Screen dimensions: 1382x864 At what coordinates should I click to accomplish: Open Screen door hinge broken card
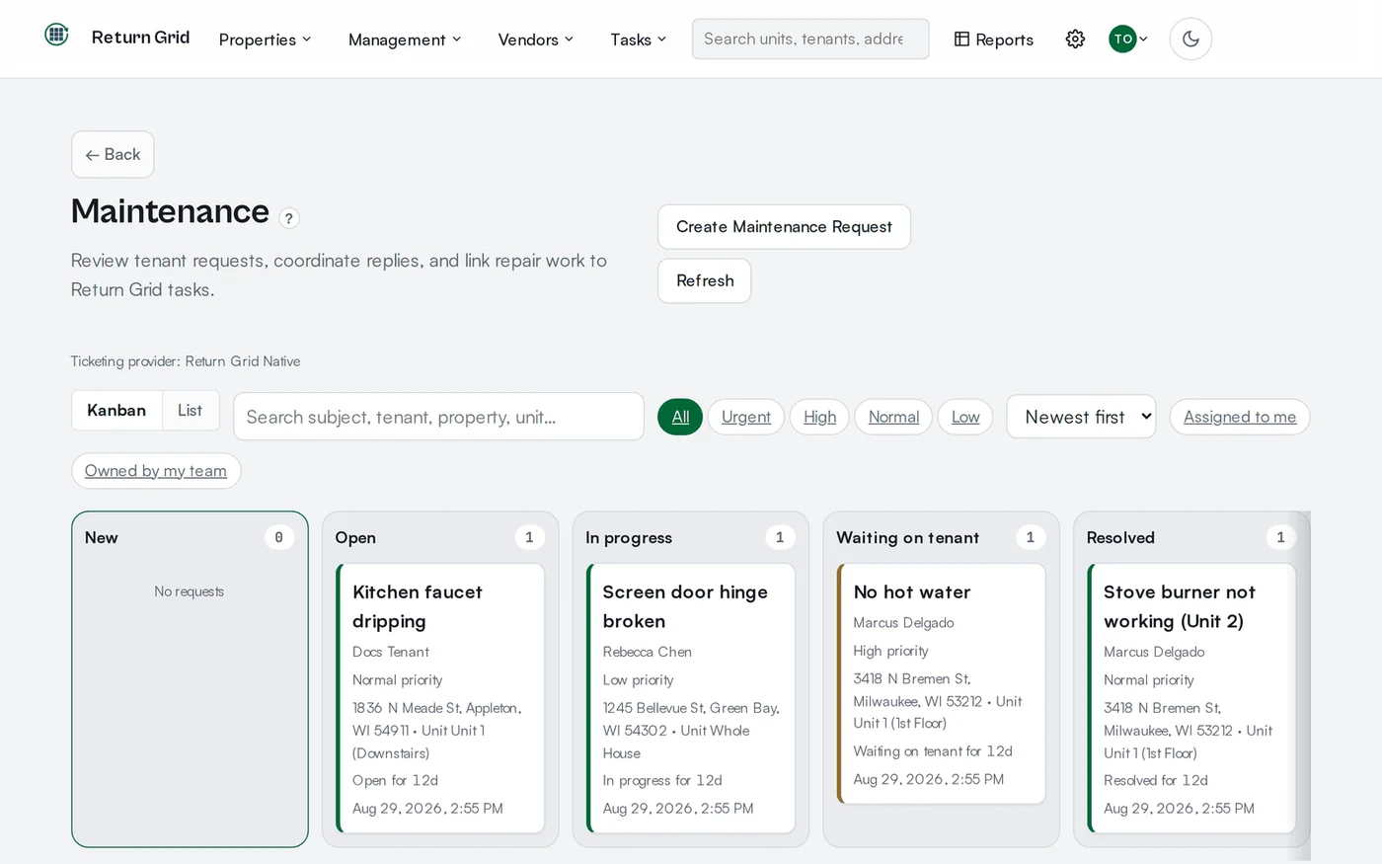[x=691, y=698]
